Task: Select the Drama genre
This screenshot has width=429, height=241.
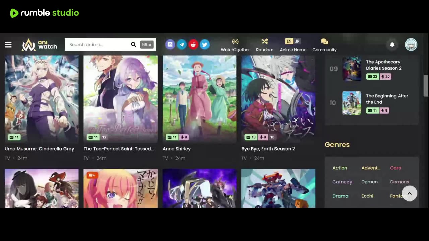Action: 341,196
